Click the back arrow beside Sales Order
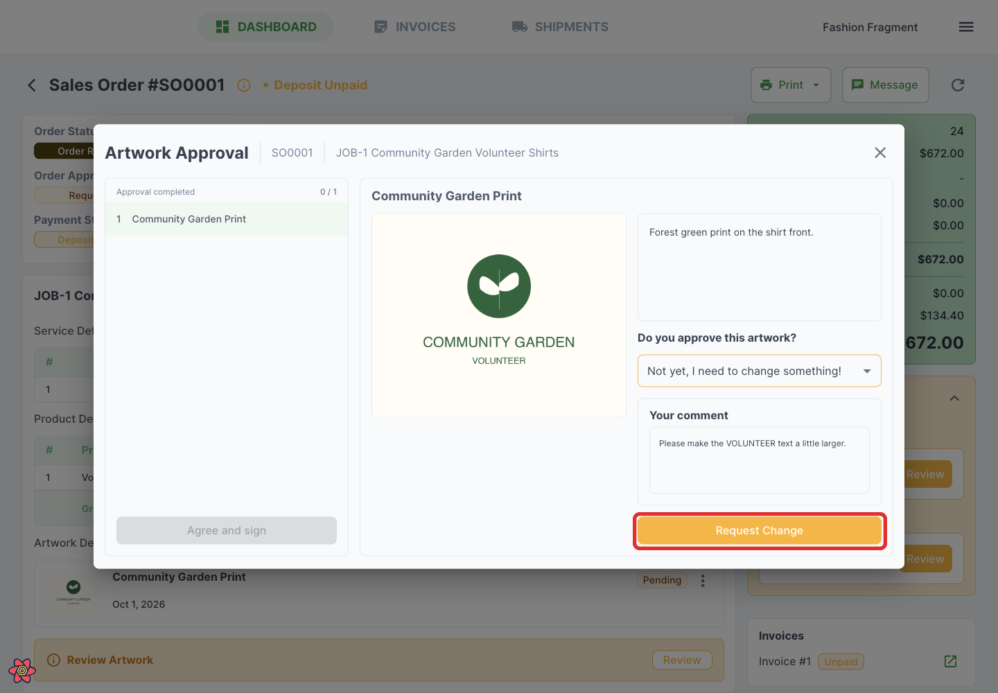998x693 pixels. pyautogui.click(x=32, y=85)
